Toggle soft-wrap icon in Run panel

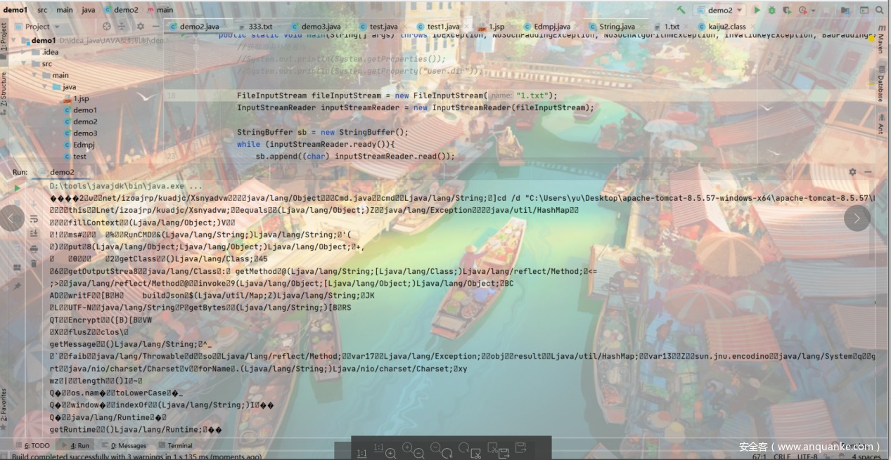(33, 220)
